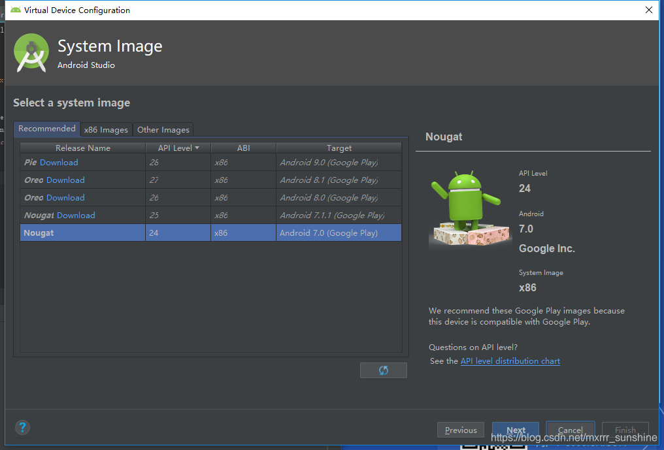Select the Android 9.0 (Google Play) cell
This screenshot has height=450, width=664.
point(339,162)
